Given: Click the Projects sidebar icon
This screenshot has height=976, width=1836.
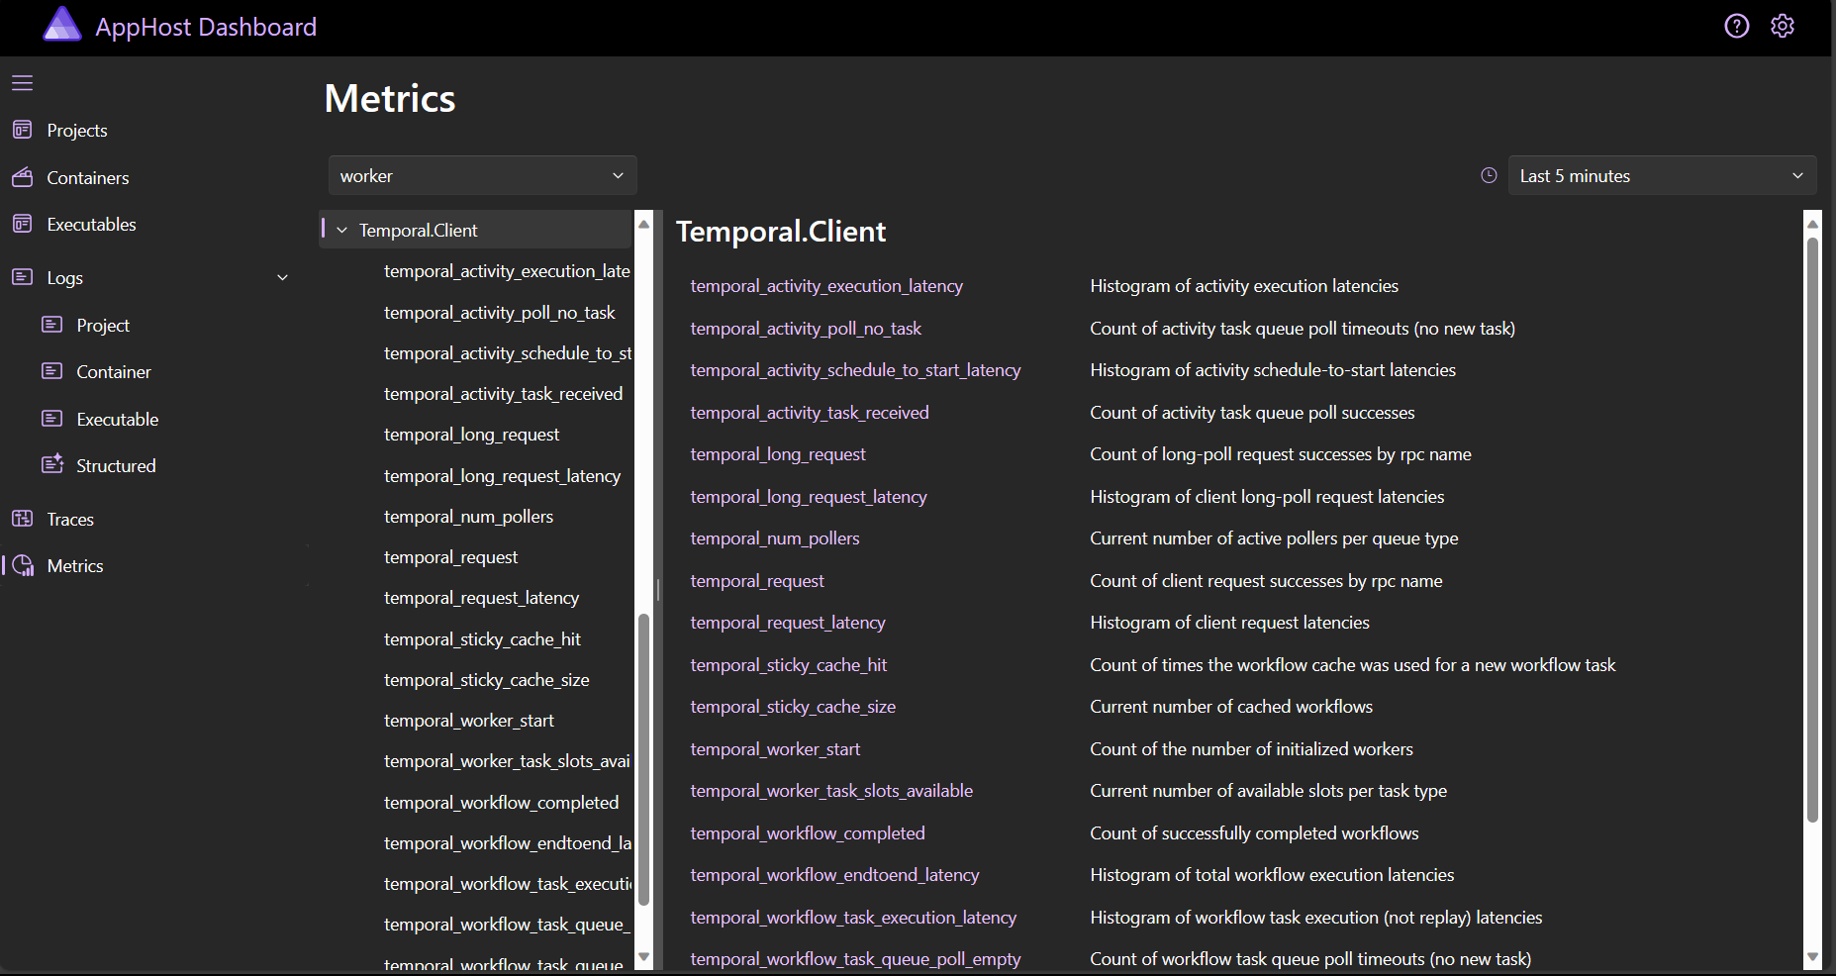Looking at the screenshot, I should [23, 130].
